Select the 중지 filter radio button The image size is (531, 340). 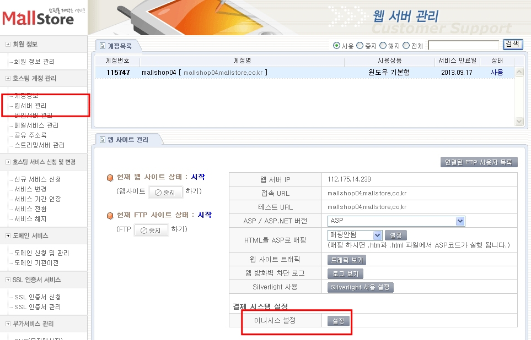pos(360,45)
